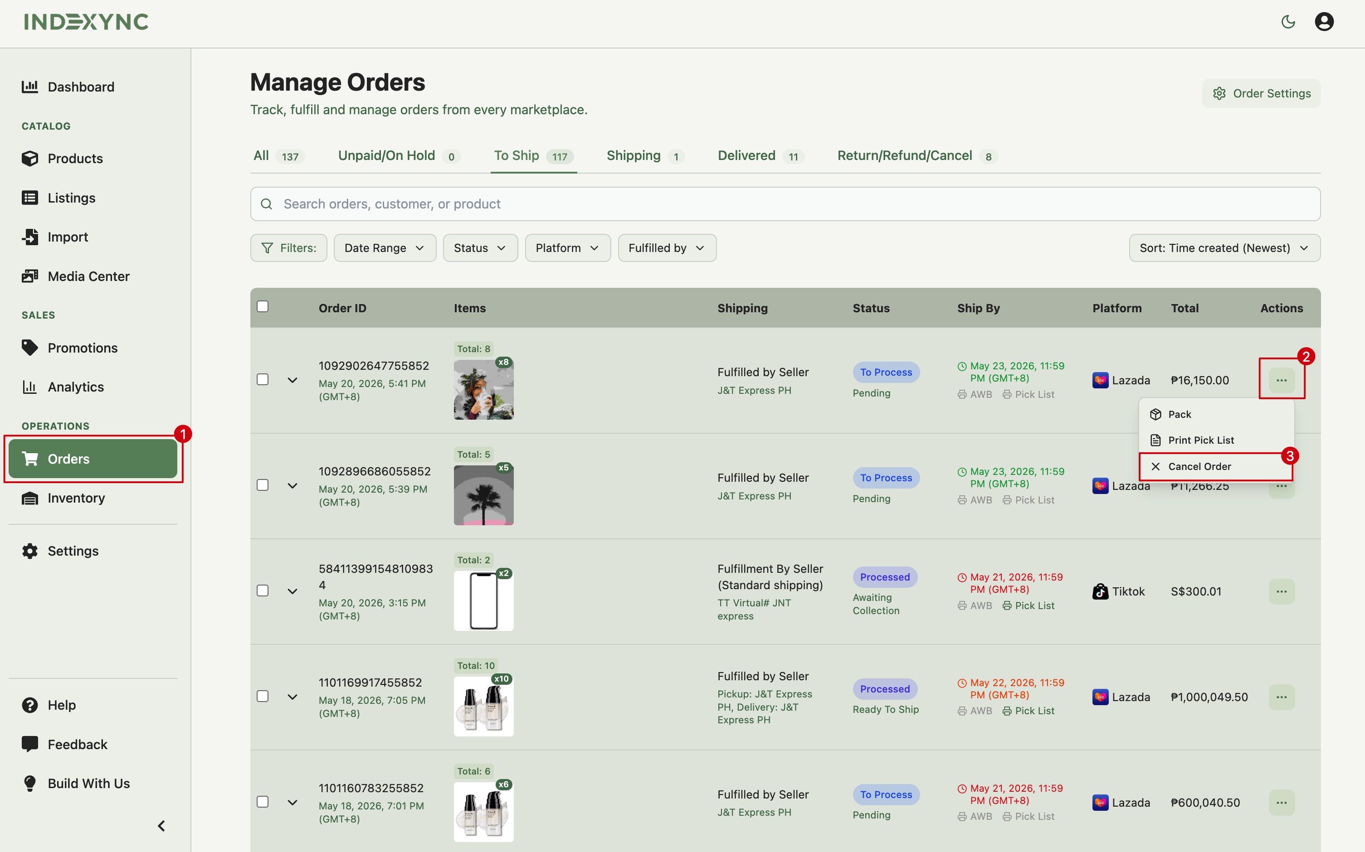The image size is (1365, 852).
Task: Select checkbox for order 1092902647755852
Action: tap(263, 380)
